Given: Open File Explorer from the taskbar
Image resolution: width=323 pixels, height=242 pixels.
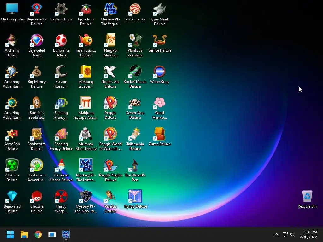Looking at the screenshot, I should point(24,234).
